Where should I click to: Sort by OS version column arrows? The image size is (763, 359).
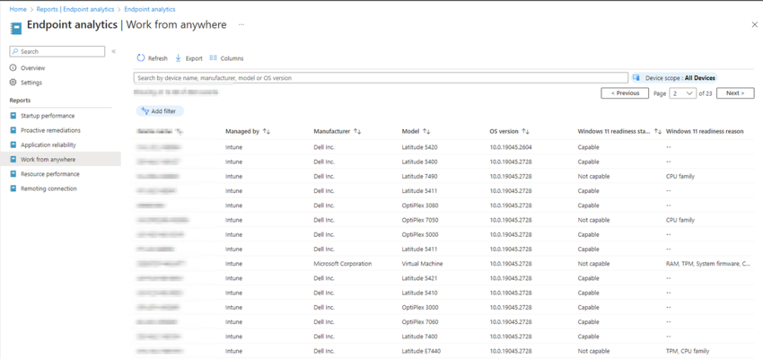pyautogui.click(x=525, y=131)
